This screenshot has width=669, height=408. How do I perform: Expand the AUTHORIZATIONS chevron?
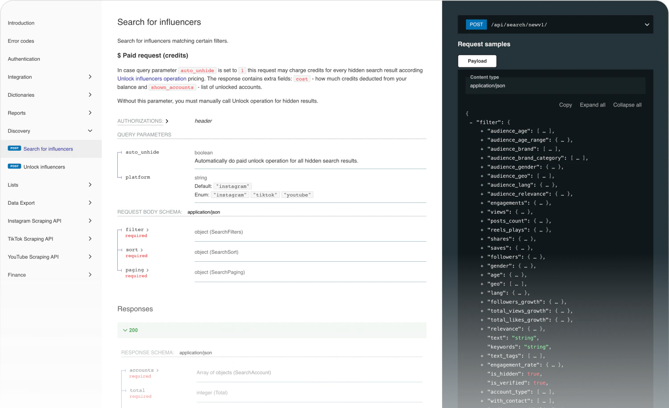tap(167, 121)
